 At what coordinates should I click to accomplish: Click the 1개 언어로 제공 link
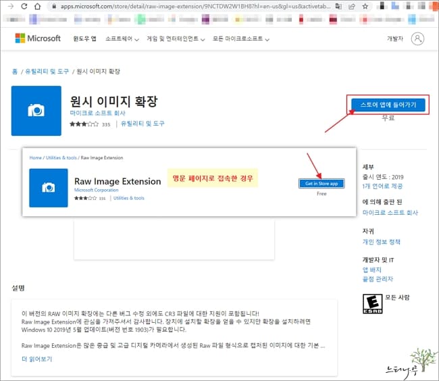pos(382,186)
